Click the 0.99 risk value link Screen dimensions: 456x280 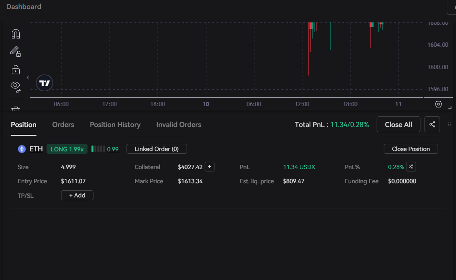(x=113, y=149)
